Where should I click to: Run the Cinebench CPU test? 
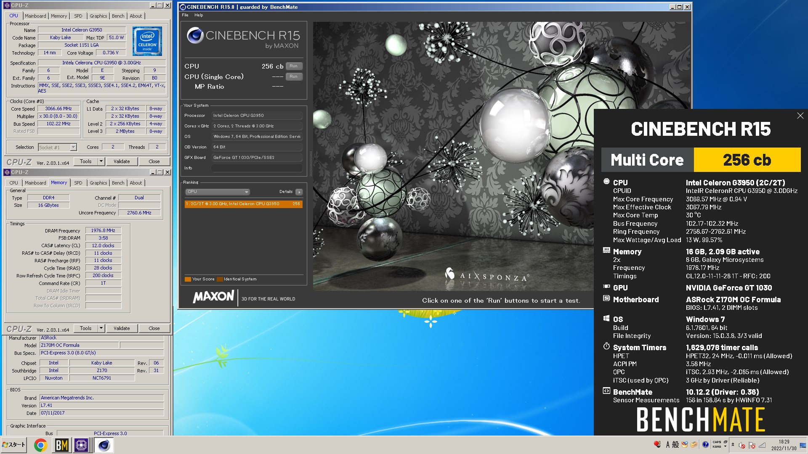click(294, 66)
